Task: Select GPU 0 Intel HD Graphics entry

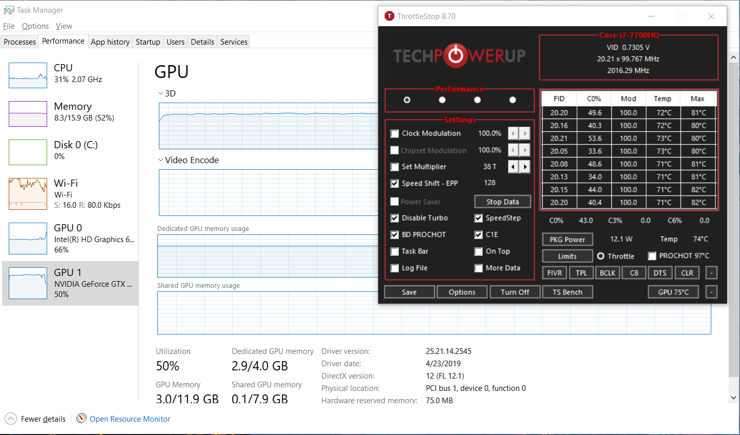Action: tap(70, 239)
